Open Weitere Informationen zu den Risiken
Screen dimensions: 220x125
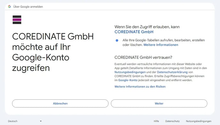pyautogui.click(x=140, y=87)
